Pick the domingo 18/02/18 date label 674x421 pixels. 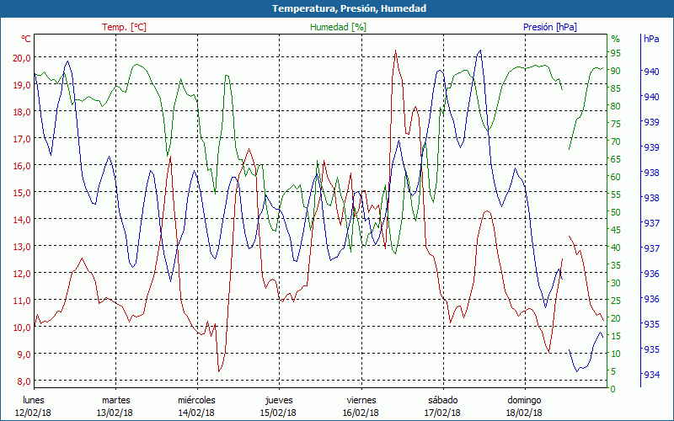(x=524, y=406)
